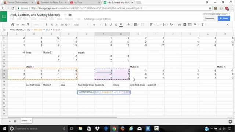Click the Windows Start button
Image resolution: width=235 pixels, height=132 pixels.
tap(4, 129)
